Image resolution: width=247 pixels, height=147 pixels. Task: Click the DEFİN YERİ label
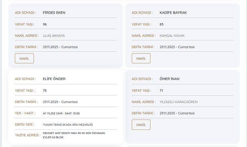tap(24, 124)
